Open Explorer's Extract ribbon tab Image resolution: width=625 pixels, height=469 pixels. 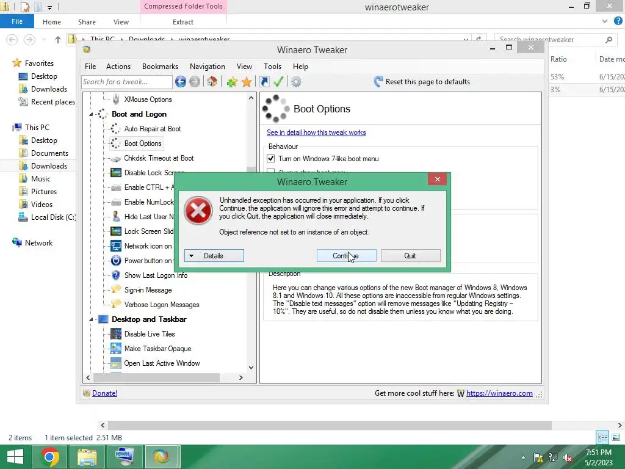pos(183,22)
